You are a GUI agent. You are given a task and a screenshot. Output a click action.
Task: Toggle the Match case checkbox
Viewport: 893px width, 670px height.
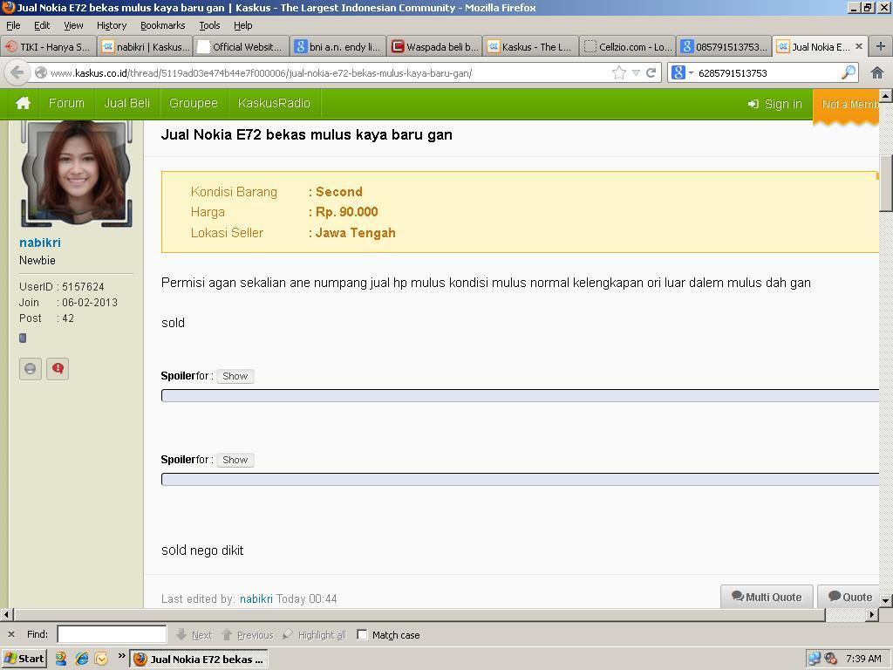362,635
